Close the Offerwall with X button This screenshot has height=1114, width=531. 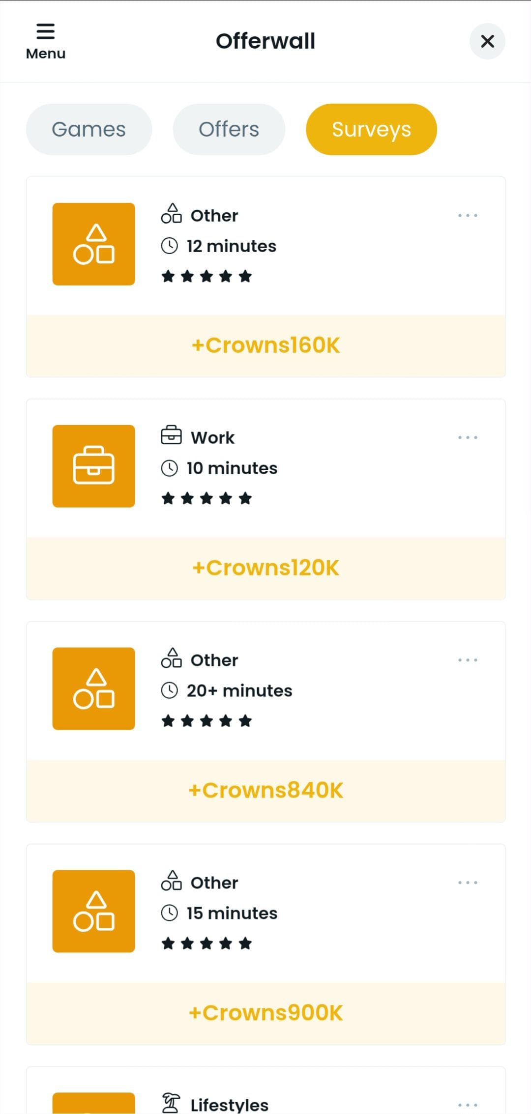point(487,41)
